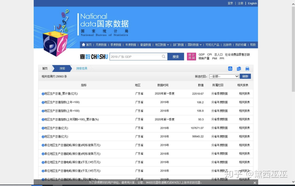The height and width of the screenshot is (186, 295).
Task: Click the magnifier icon in search box
Action: [163, 57]
